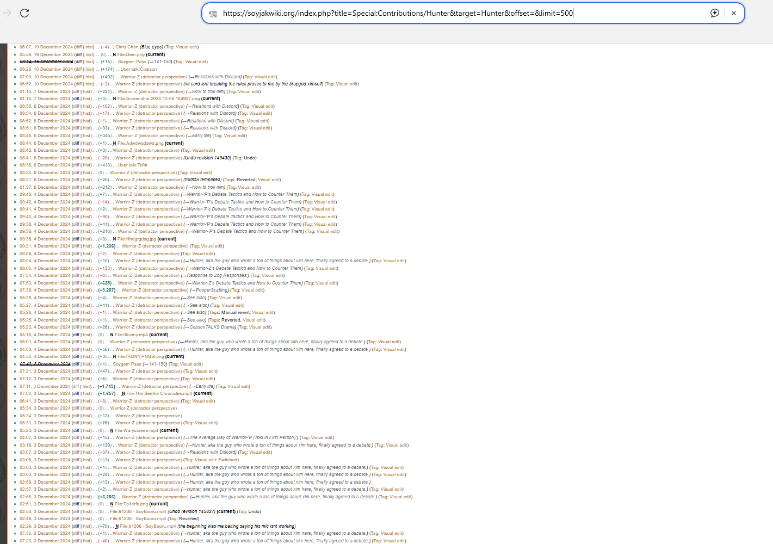Click the site favicon in the address bar
The height and width of the screenshot is (544, 773).
[x=213, y=13]
